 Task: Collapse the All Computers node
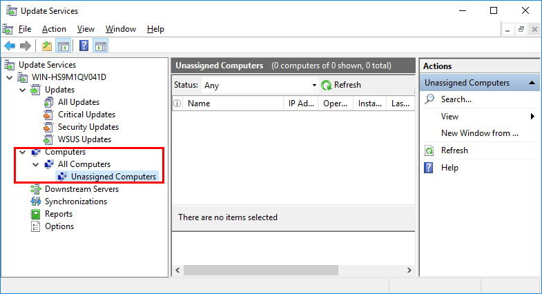[x=36, y=164]
